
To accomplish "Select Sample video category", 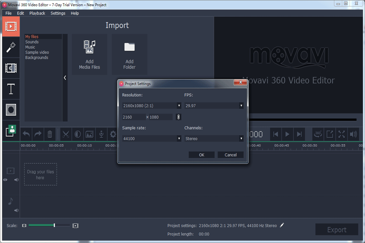I will point(43,52).
